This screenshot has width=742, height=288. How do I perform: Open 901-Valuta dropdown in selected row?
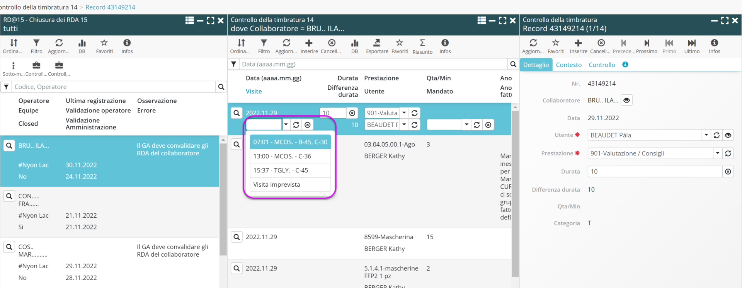pos(404,113)
